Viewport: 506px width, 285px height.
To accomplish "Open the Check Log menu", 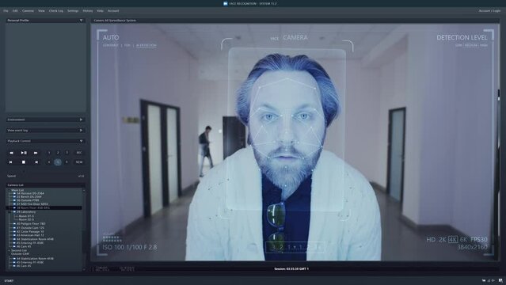I will pos(56,10).
